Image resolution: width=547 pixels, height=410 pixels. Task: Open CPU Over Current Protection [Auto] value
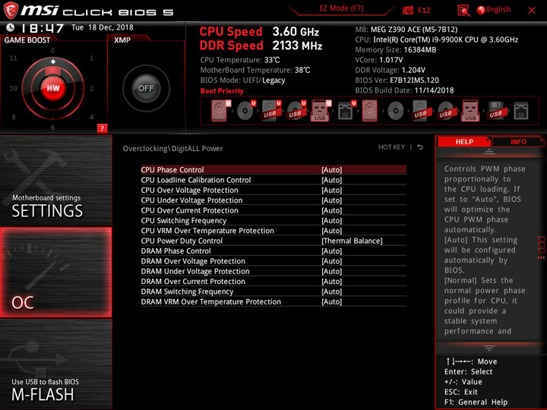point(331,210)
